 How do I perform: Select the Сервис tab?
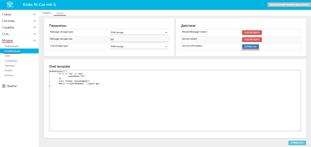pos(60,13)
